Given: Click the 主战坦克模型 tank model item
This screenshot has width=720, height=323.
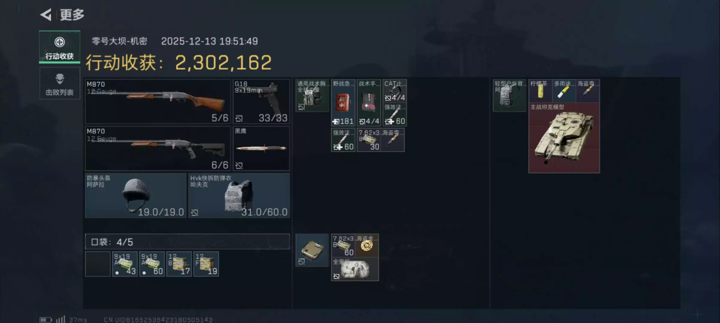Looking at the screenshot, I should click(564, 138).
